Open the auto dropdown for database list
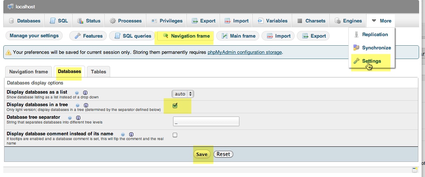Viewport: 425px width, 177px height. 183,94
